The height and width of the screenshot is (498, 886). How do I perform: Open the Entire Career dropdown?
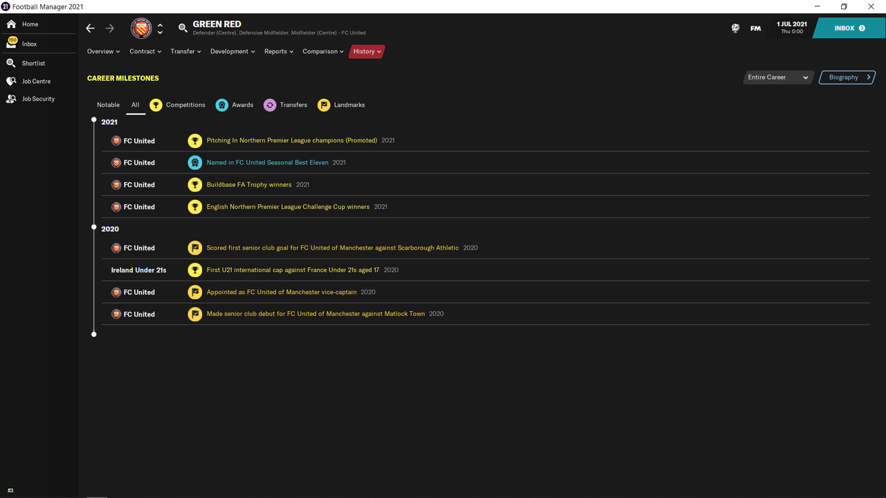[777, 77]
